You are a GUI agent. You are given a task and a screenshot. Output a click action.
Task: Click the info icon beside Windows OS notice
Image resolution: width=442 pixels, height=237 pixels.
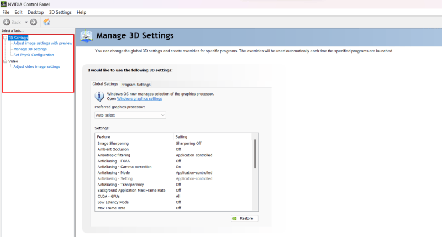[x=99, y=96]
